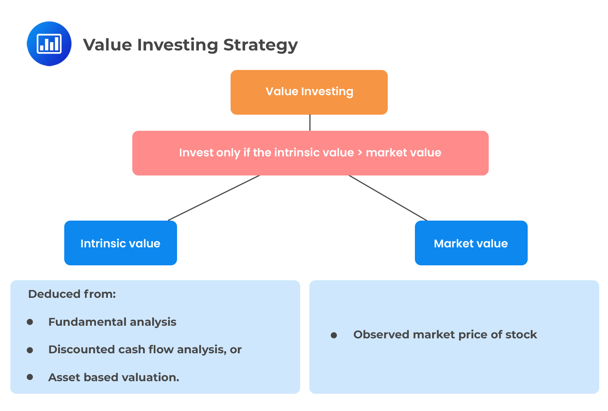Screen dimensions: 608x411
Task: Click the bullet beside Fundamental analysis
Action: pos(30,322)
